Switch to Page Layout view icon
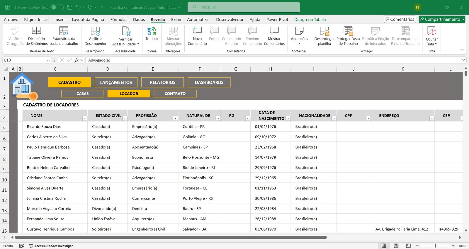 pos(396,246)
